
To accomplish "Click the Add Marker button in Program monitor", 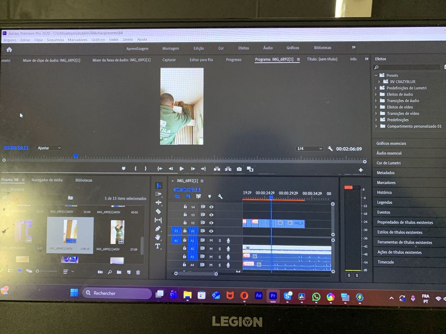I will click(123, 168).
